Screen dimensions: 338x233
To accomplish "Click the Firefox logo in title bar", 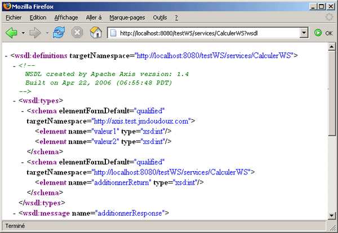I will 6,5.
